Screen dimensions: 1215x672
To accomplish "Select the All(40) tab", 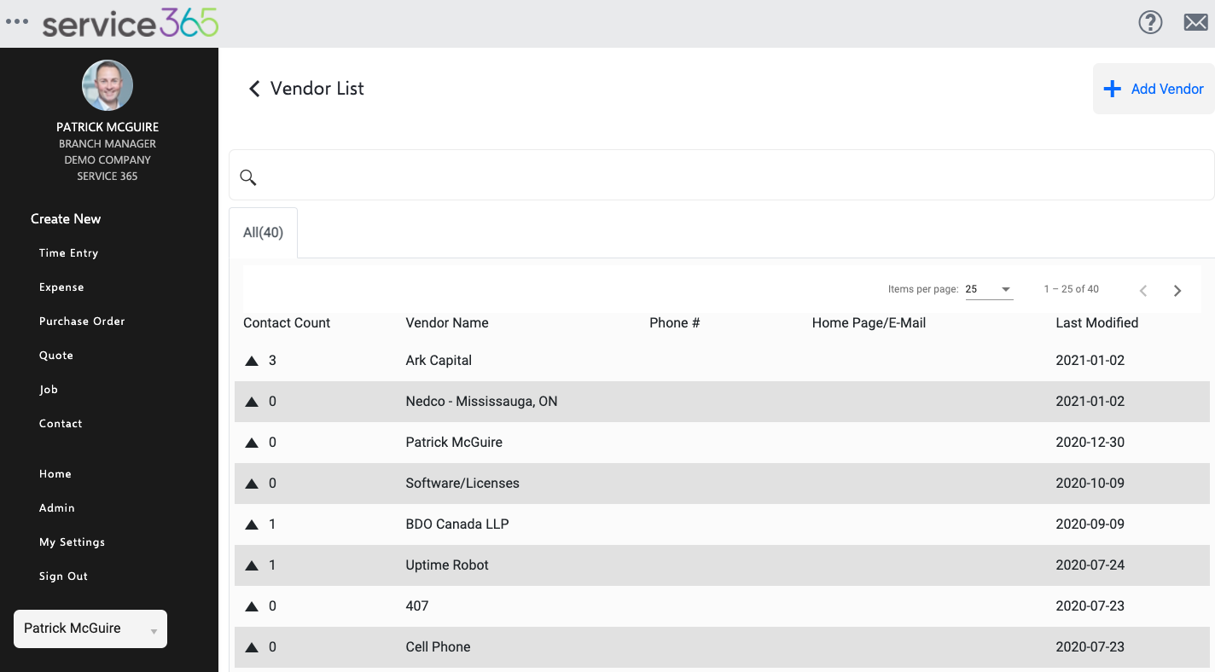I will click(x=263, y=232).
